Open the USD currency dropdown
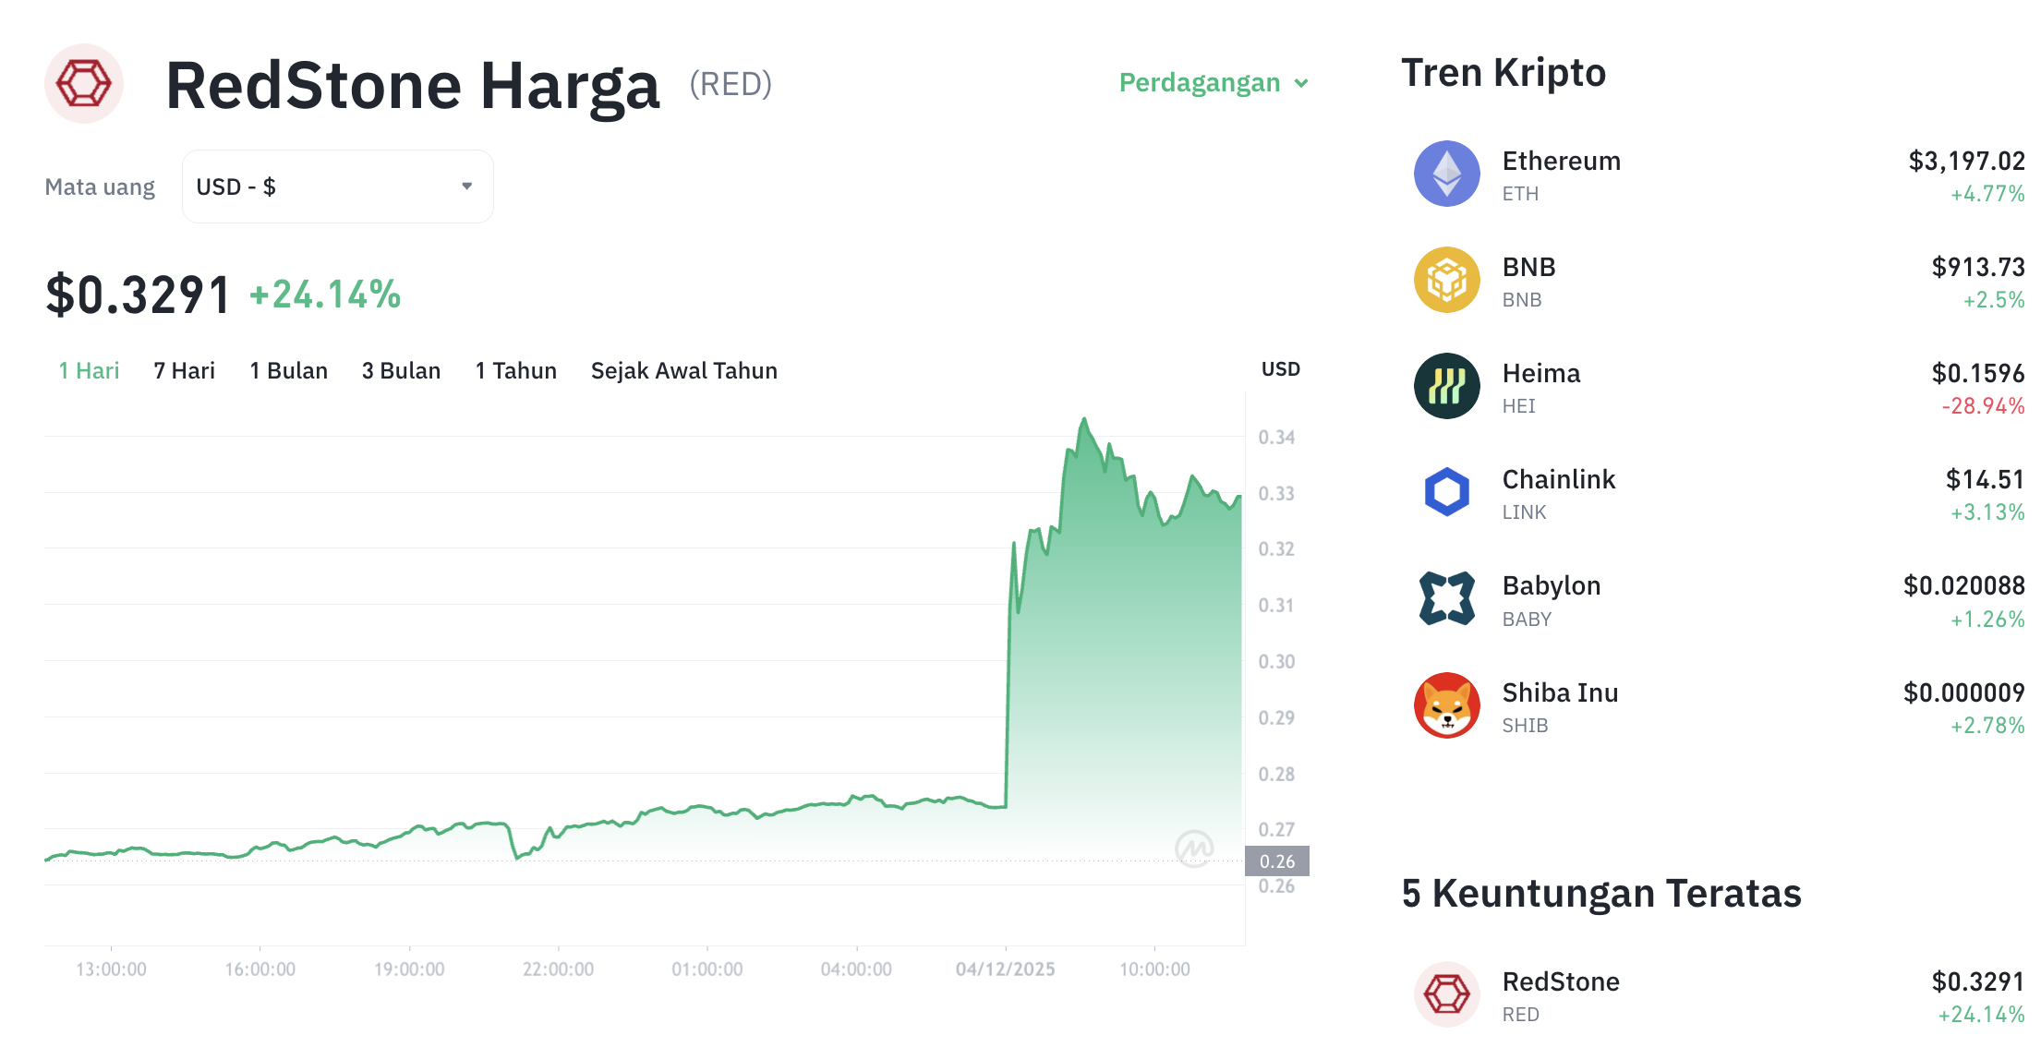The image size is (2041, 1047). 337,186
